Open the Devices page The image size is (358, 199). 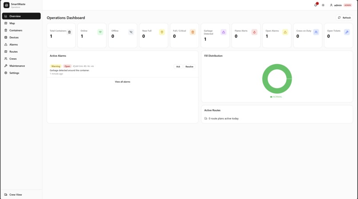tap(21, 37)
